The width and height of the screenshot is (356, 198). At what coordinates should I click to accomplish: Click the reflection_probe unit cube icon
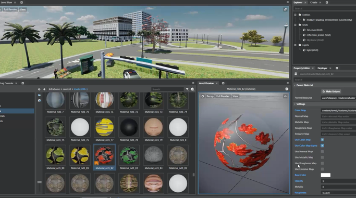pos(304,35)
